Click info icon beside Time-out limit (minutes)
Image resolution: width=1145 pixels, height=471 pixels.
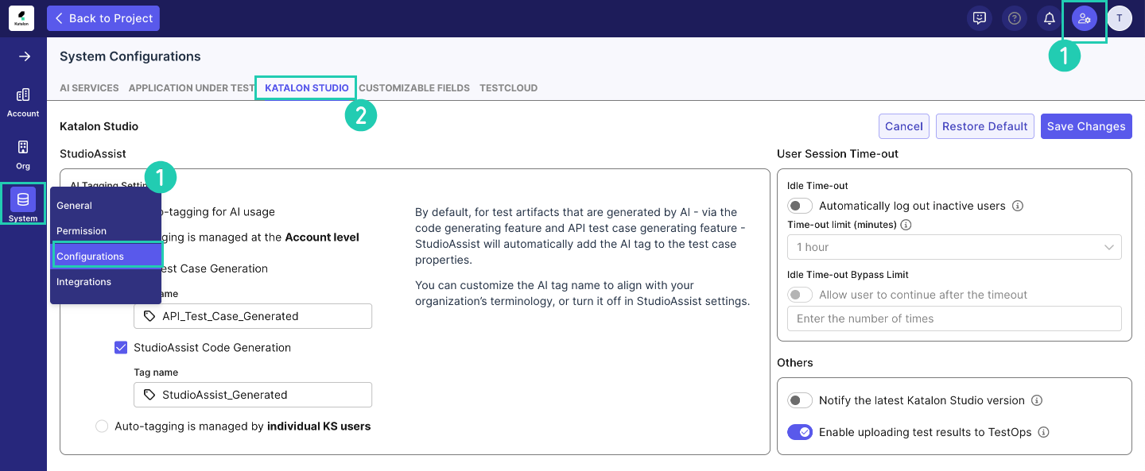click(x=906, y=225)
